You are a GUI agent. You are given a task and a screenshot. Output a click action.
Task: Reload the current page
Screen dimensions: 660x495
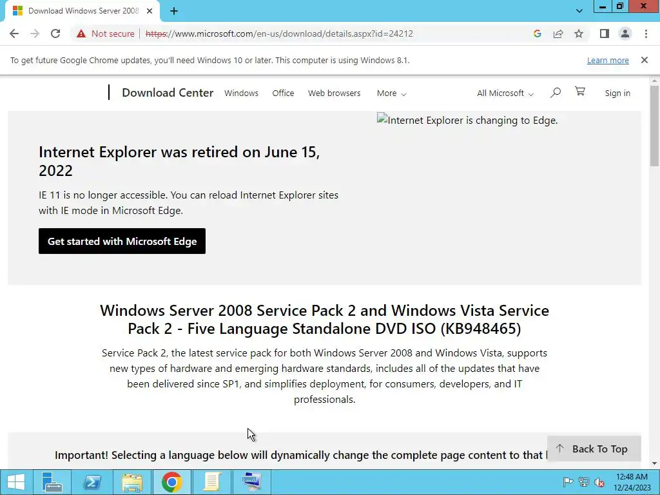point(55,34)
